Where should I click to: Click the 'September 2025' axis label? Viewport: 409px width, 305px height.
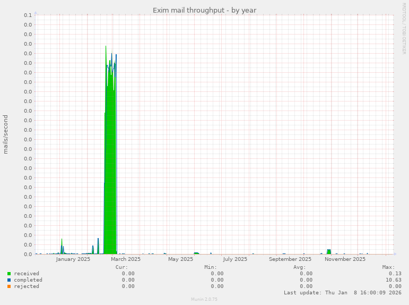(290, 259)
